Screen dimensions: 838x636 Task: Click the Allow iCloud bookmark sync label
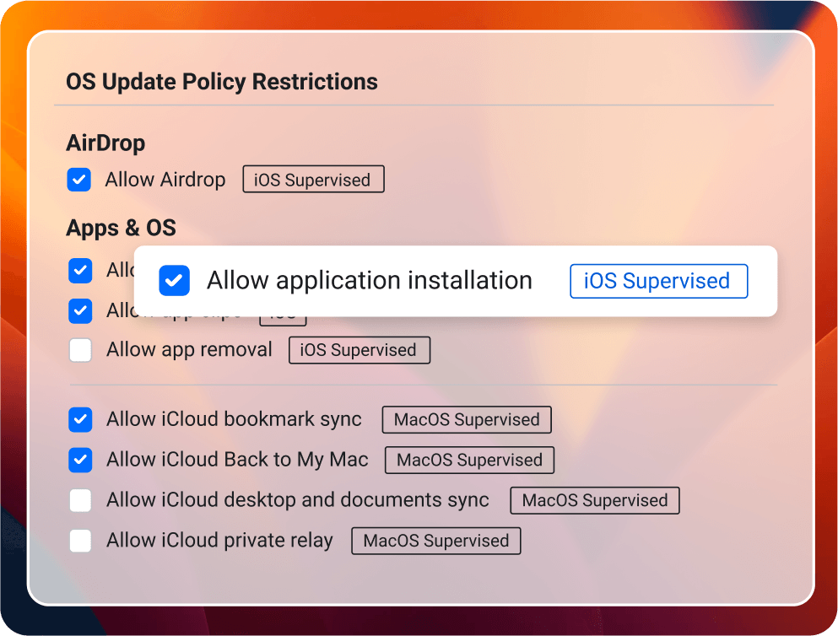click(234, 420)
